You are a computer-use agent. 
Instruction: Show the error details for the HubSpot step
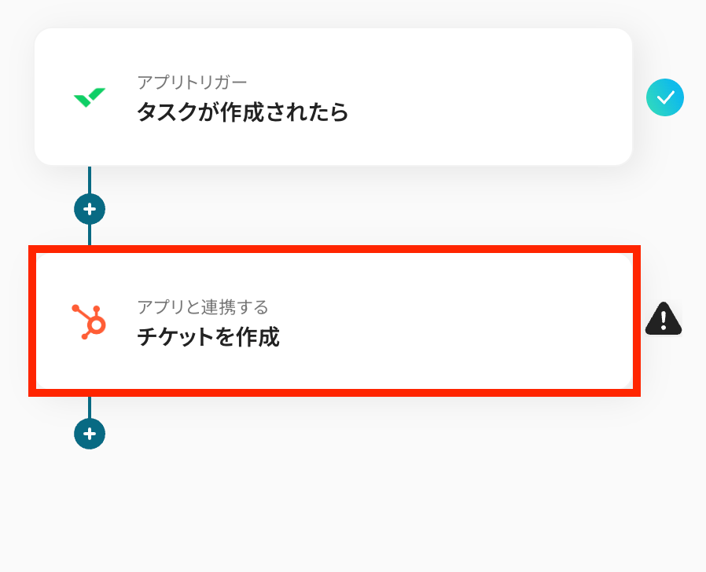pyautogui.click(x=664, y=319)
